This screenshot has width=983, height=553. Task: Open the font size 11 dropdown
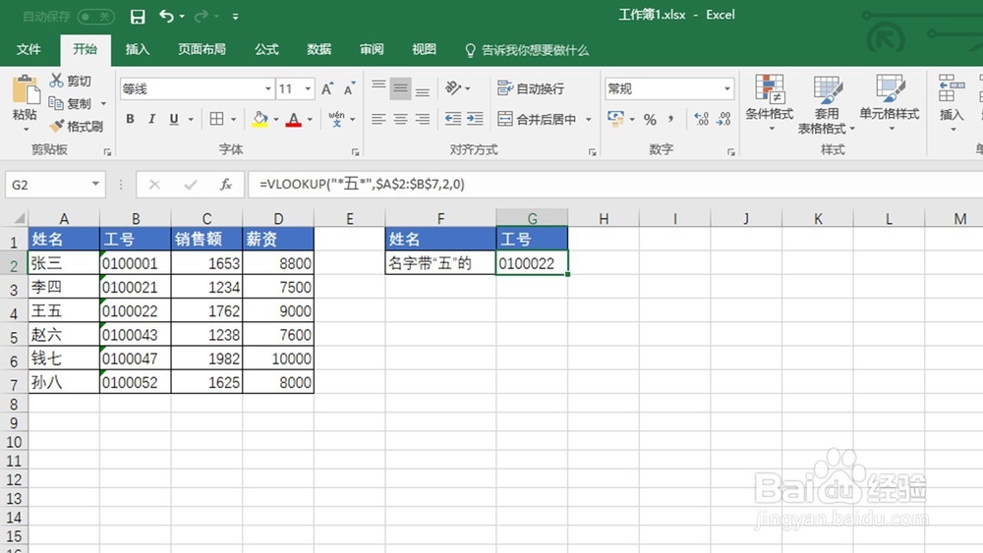tap(307, 89)
